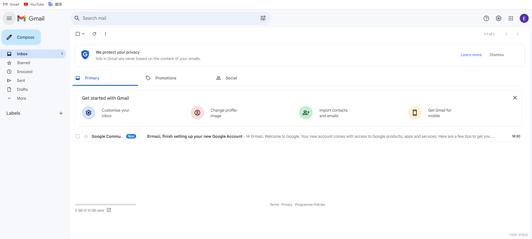The height and width of the screenshot is (239, 532).
Task: Expand the More item in sidebar
Action: tap(21, 98)
